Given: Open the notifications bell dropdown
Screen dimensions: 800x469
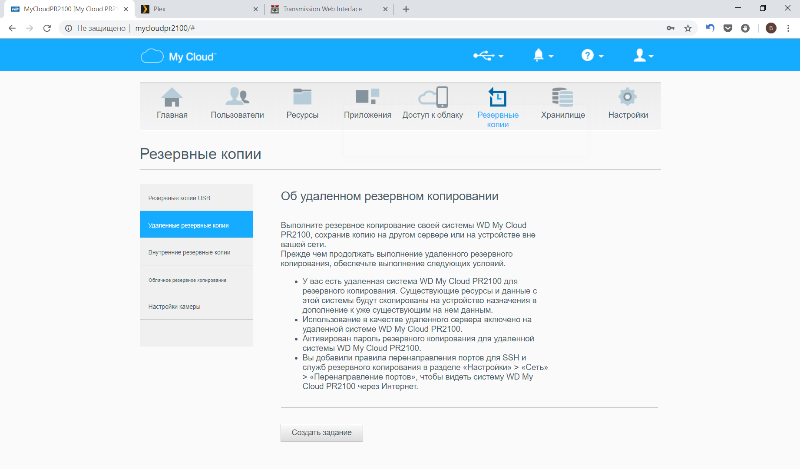Looking at the screenshot, I should (543, 55).
